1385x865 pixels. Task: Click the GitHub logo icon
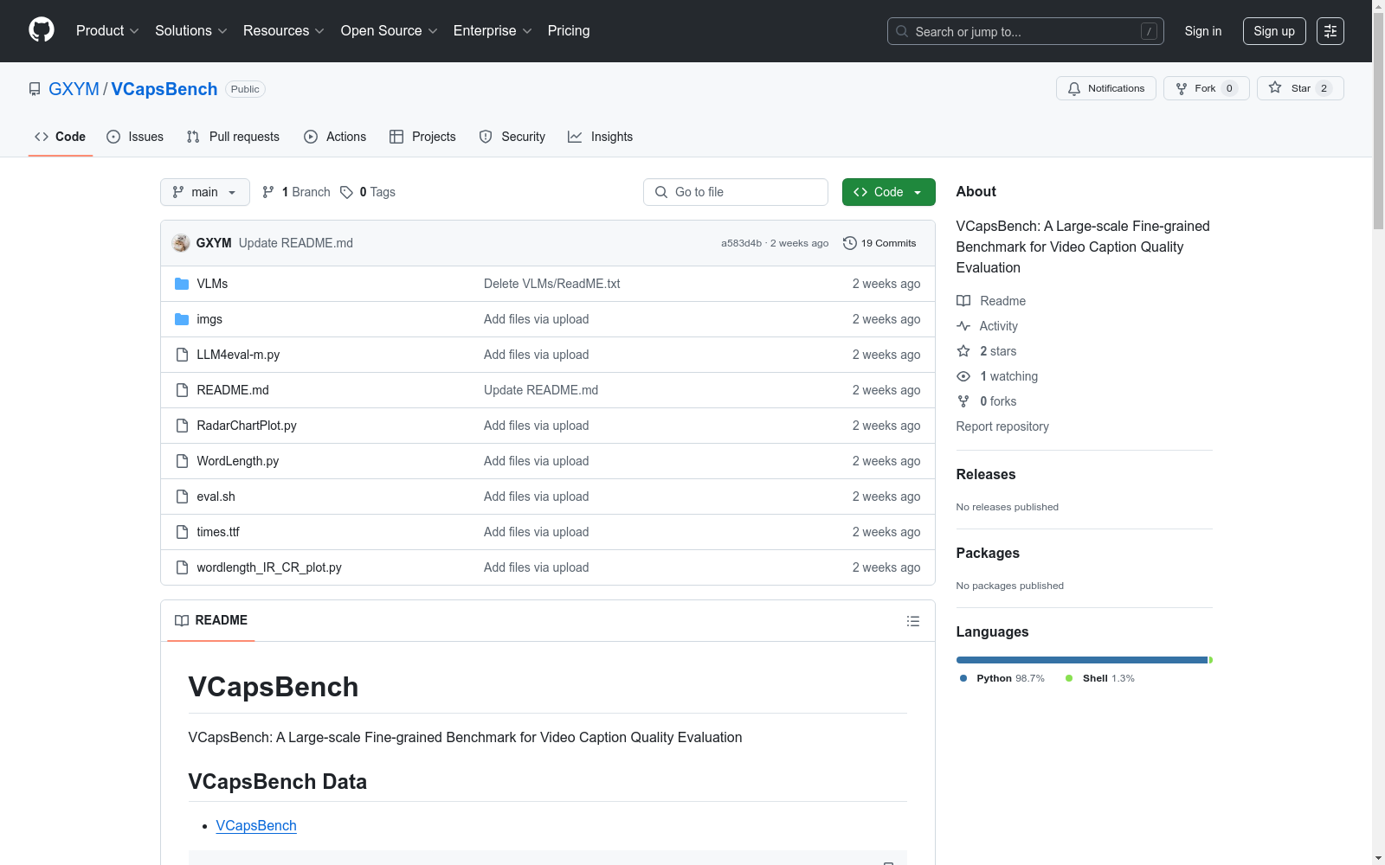click(x=42, y=30)
